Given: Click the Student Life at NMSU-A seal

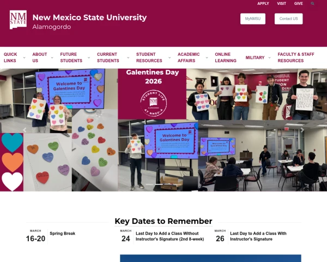Looking at the screenshot, I should point(154,103).
